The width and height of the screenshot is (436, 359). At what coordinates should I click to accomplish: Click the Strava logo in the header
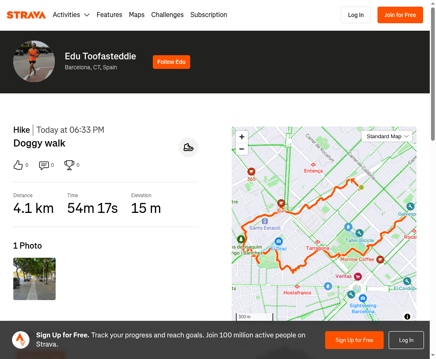26,15
